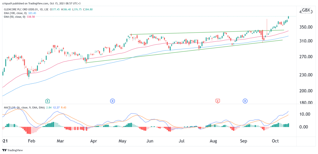This screenshot has height=154, width=318.
Task: Click the 350.00 price axis label
Action: 307,27
